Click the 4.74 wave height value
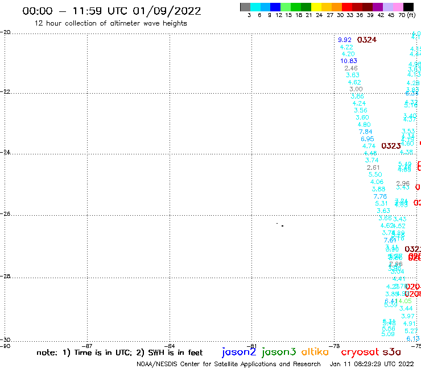Image resolution: width=421 pixels, height=369 pixels. pos(369,146)
